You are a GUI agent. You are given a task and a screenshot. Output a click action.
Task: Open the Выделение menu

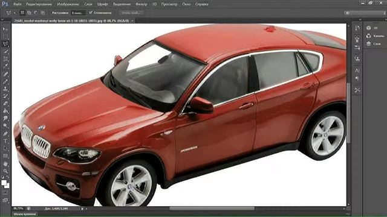122,4
